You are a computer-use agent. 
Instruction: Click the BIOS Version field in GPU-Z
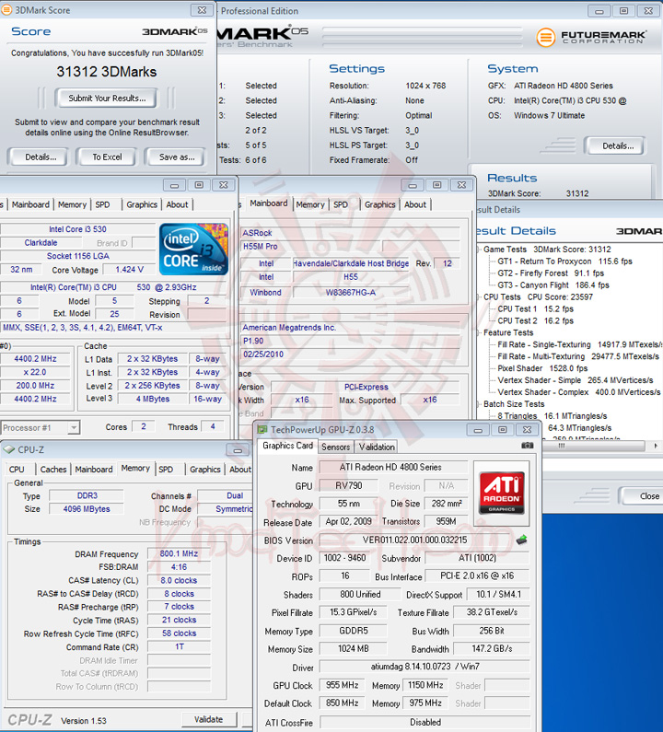click(414, 540)
